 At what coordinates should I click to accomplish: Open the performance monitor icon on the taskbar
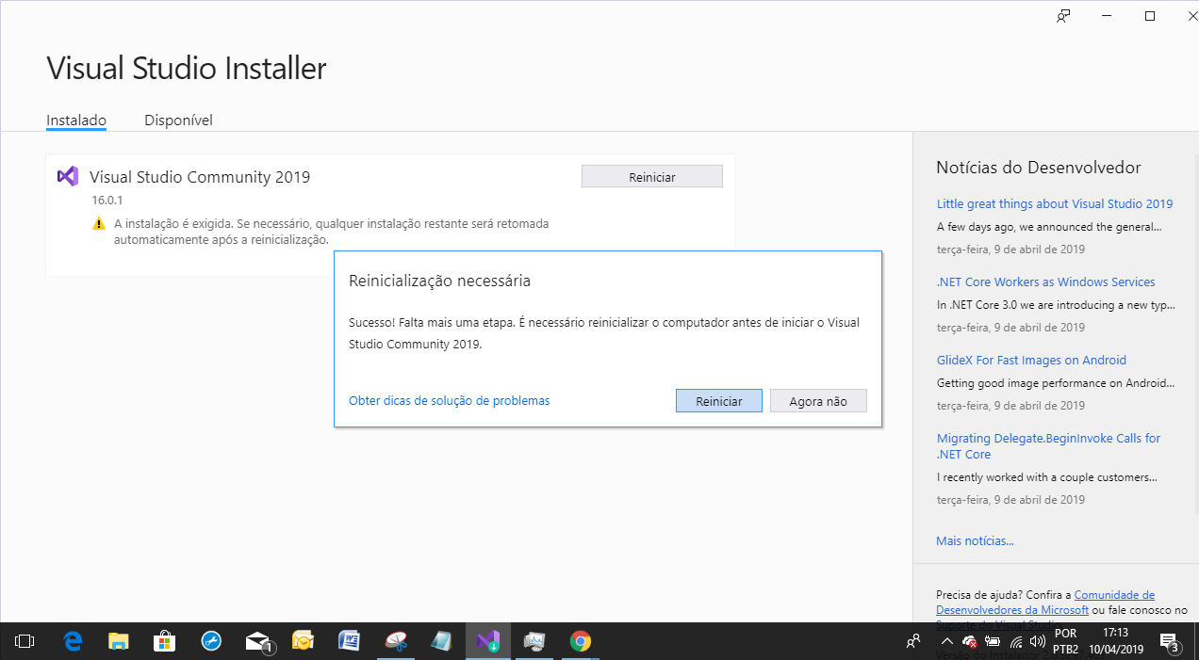(x=534, y=641)
